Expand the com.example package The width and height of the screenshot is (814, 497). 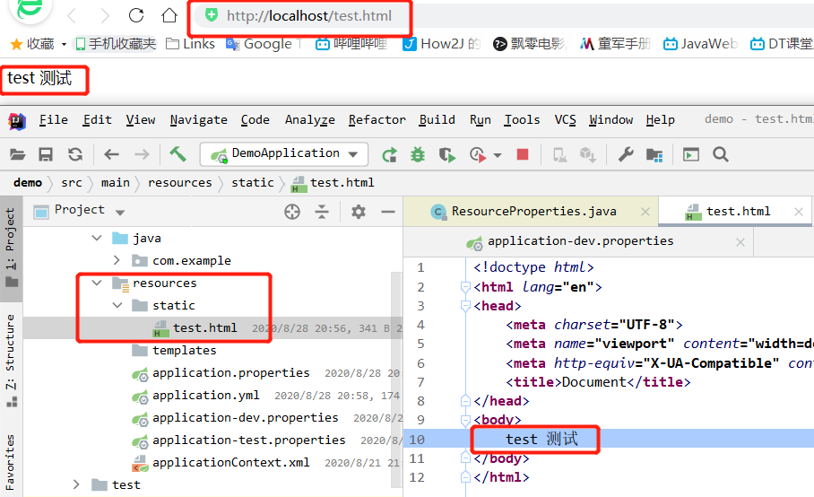tap(117, 260)
